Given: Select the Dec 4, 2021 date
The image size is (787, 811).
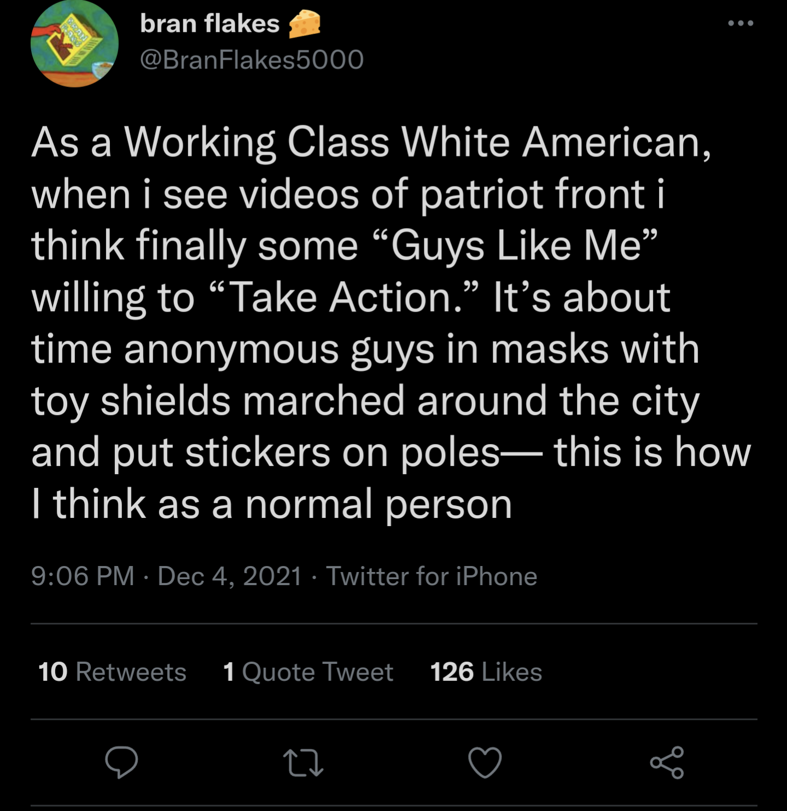Looking at the screenshot, I should 230,576.
